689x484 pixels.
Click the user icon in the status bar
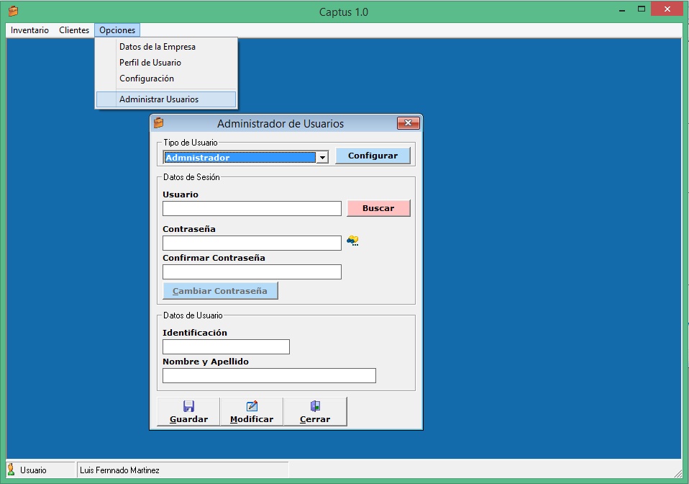click(12, 470)
